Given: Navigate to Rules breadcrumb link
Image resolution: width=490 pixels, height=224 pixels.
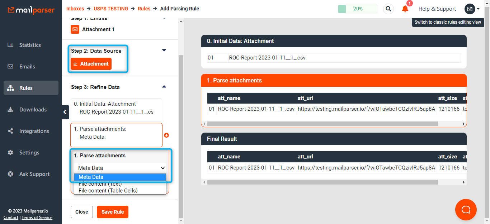Looking at the screenshot, I should 144,9.
